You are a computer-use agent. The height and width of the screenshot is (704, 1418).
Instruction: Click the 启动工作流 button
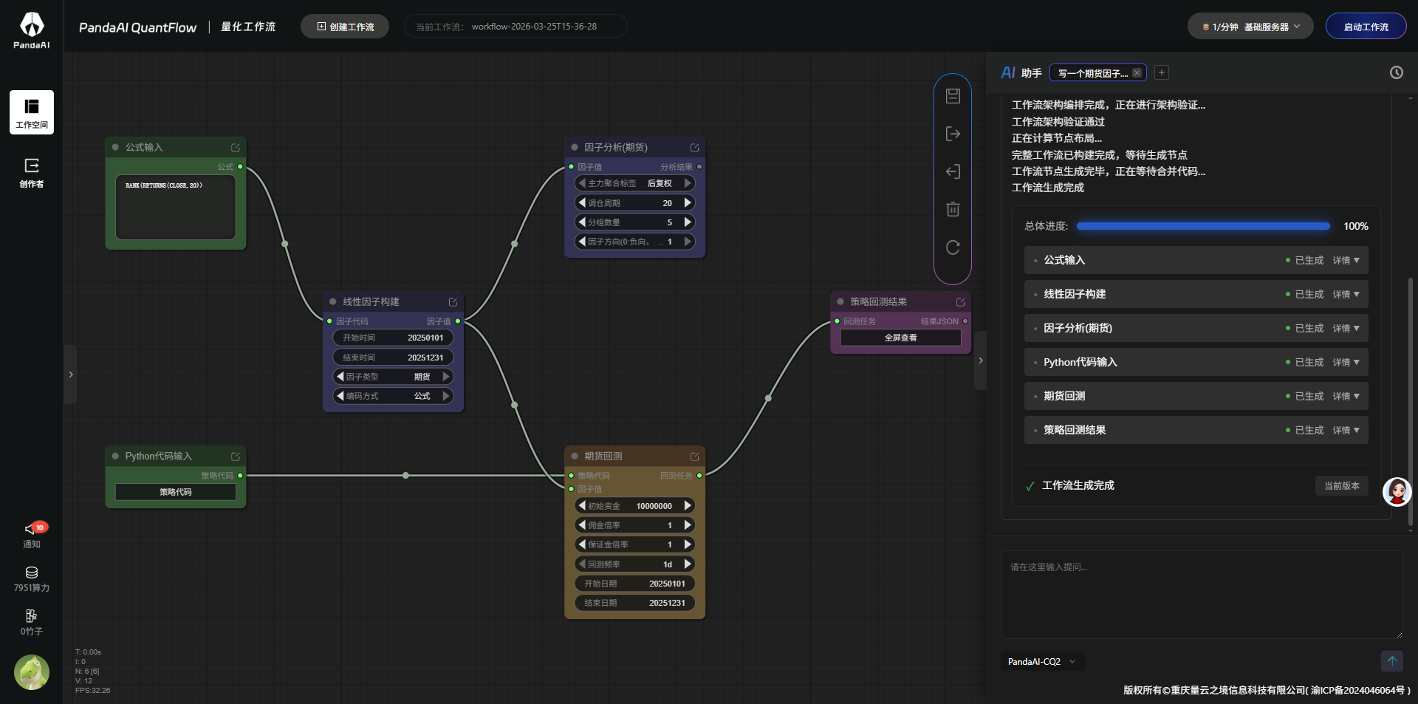tap(1366, 27)
